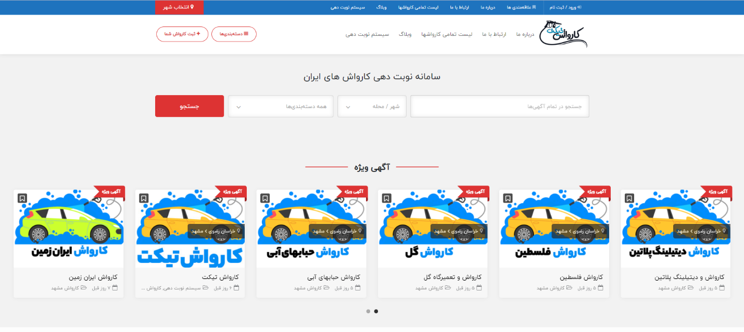The width and height of the screenshot is (744, 332).
Task: Click folder icon under کارواش و دیتیلینگ پلاتین
Action: (x=690, y=288)
